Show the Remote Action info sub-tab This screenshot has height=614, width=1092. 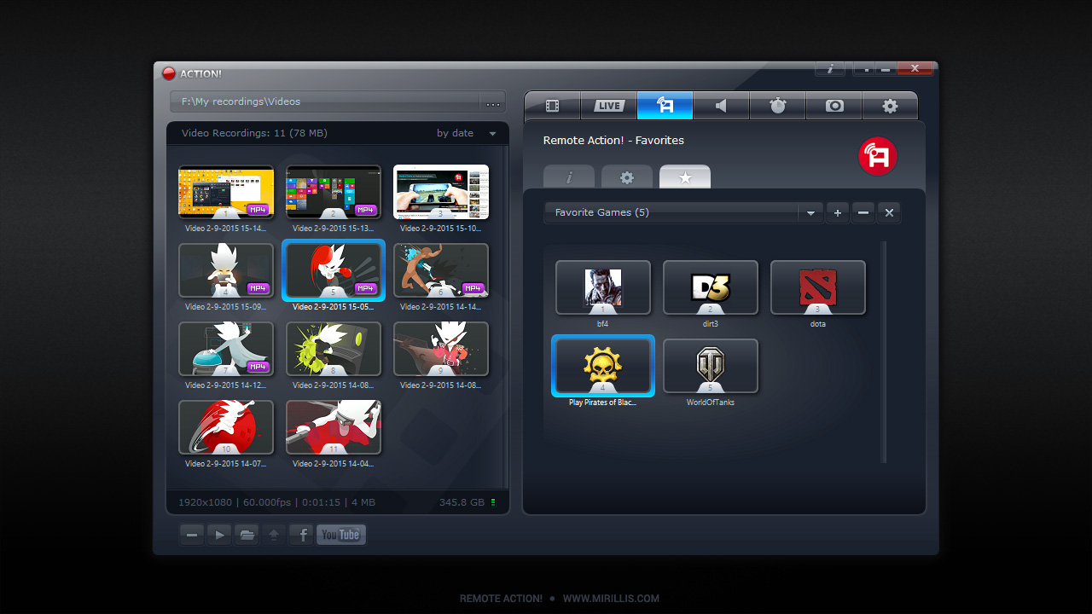[569, 177]
